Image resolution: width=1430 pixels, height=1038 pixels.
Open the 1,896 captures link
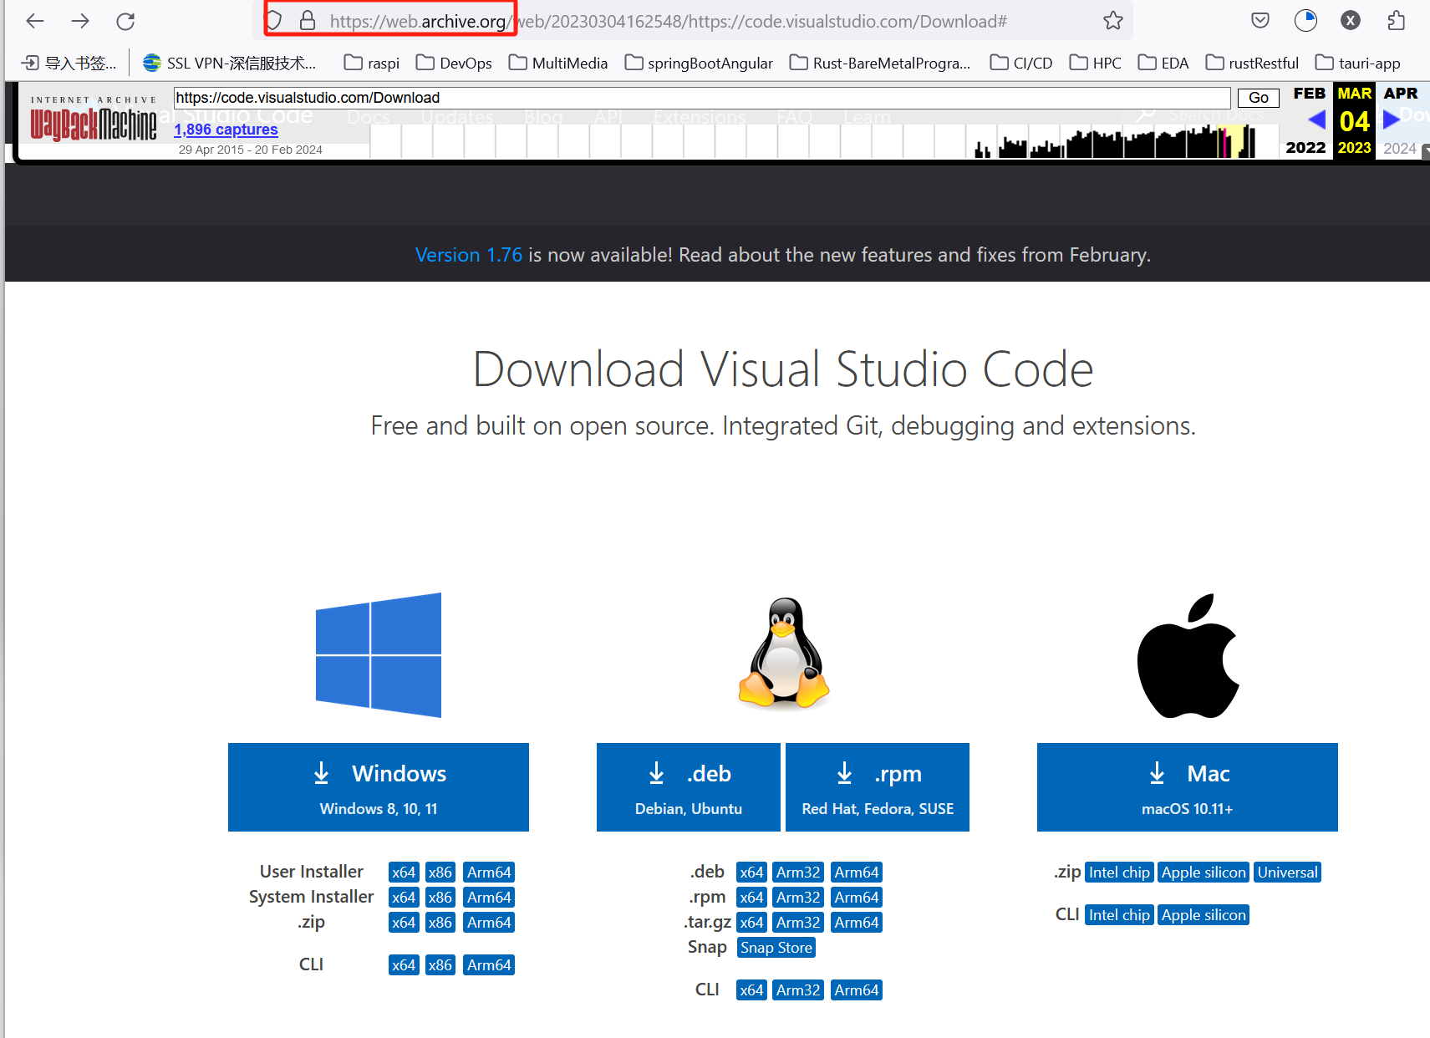(x=226, y=130)
